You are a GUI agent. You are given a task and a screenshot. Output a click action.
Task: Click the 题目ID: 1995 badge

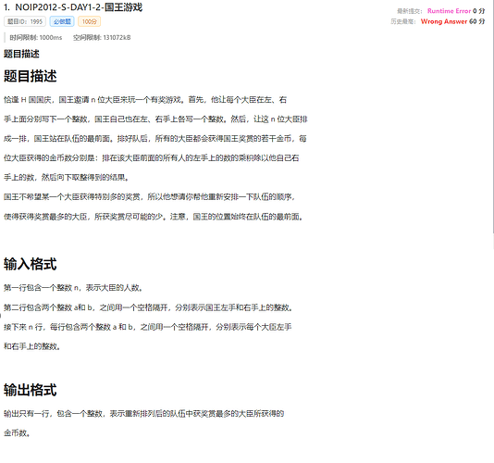click(x=25, y=21)
